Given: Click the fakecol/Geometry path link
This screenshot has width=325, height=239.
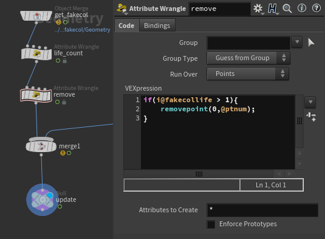Looking at the screenshot, I should 83,30.
